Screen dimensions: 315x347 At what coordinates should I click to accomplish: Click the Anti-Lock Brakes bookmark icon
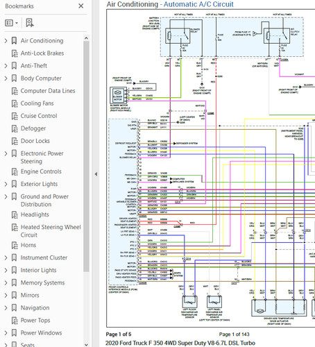(15, 53)
